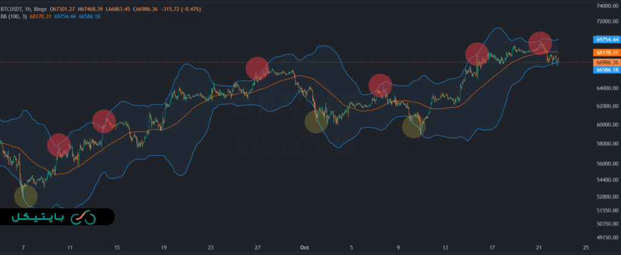This screenshot has height=255, width=621.
Task: Click the red circle between Oct 5 and 9
Action: click(380, 85)
